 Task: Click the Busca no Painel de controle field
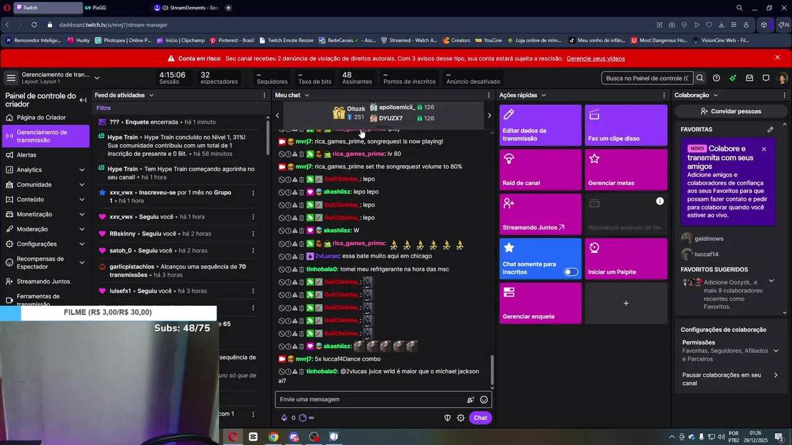[x=647, y=78]
